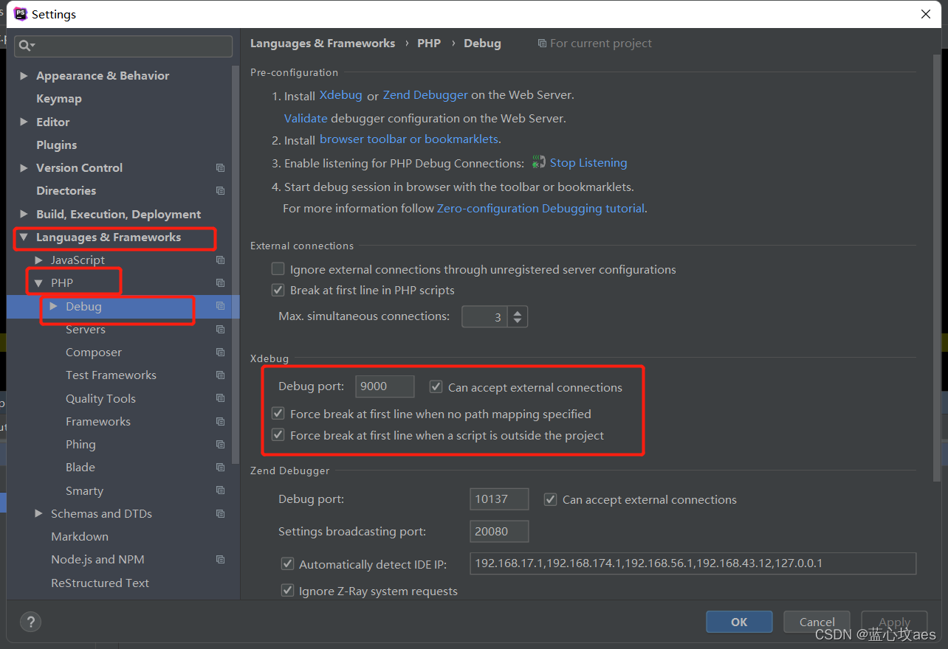Toggle Break at first line in PHP scripts
The height and width of the screenshot is (649, 948).
tap(278, 290)
